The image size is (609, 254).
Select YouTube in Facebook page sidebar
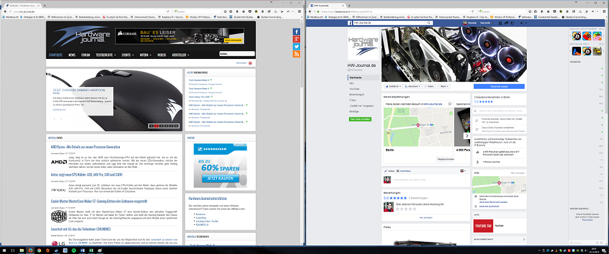pyautogui.click(x=354, y=89)
